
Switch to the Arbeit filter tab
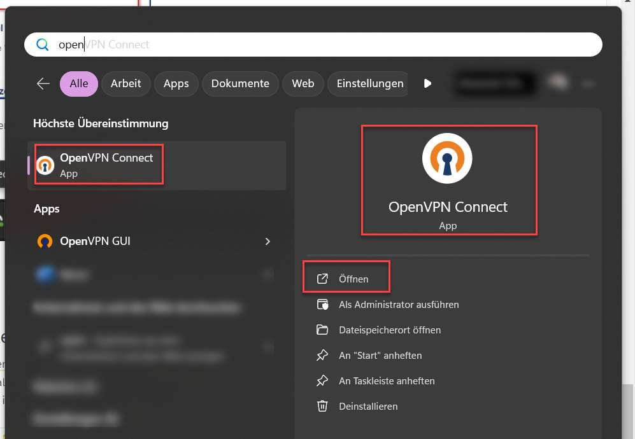[x=126, y=84]
